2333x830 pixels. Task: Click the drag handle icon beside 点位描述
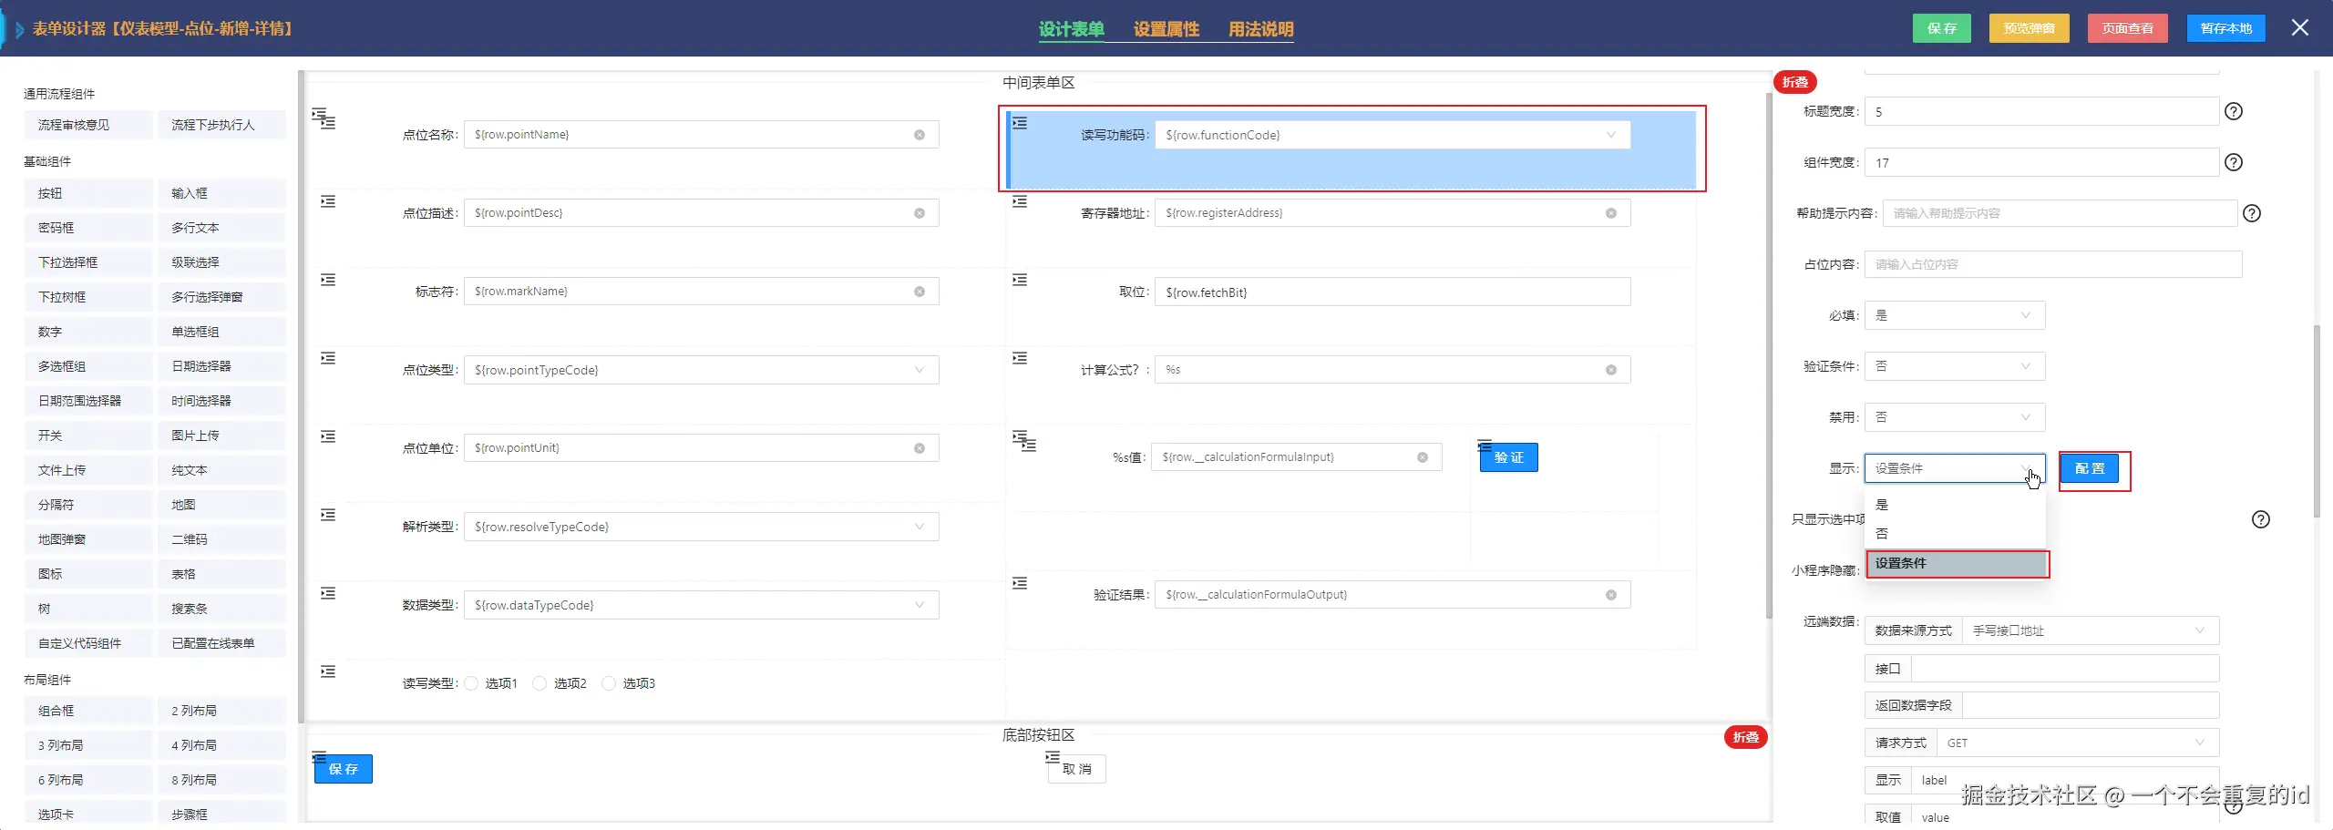coord(328,201)
